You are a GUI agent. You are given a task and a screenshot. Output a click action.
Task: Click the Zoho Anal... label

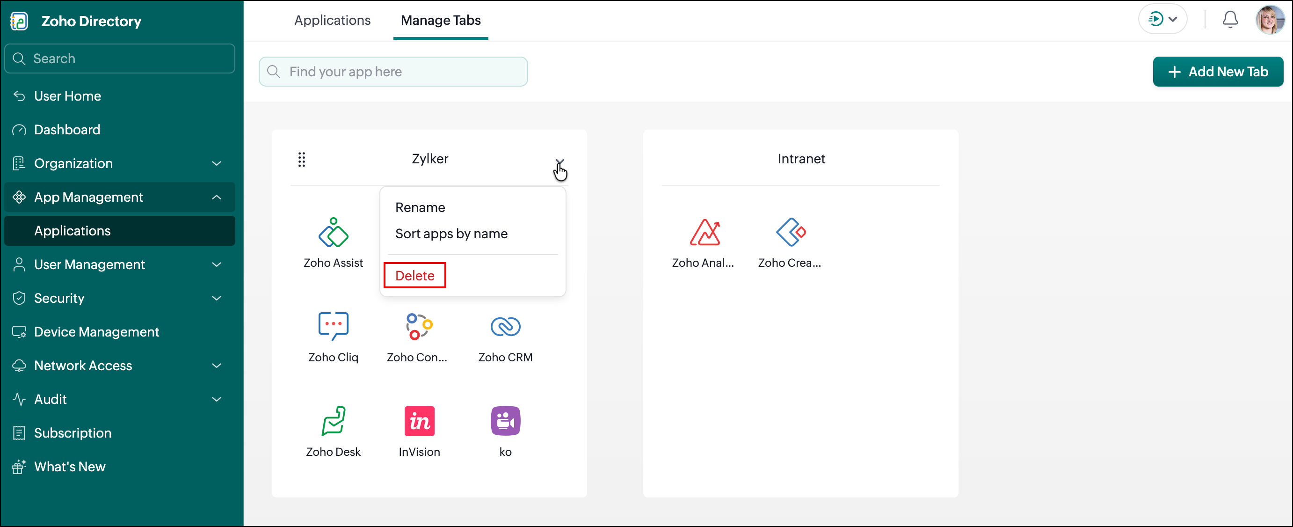(x=703, y=263)
